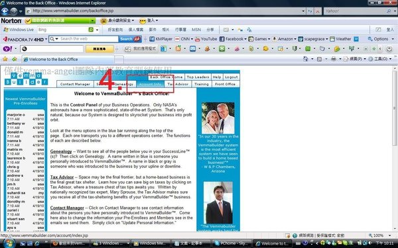
Task: Click the Logout button
Action: click(232, 77)
